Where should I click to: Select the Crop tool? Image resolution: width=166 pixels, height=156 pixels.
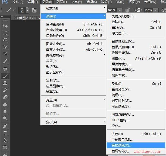[5, 54]
